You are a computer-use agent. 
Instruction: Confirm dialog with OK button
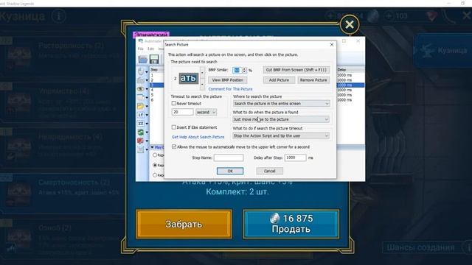230,171
